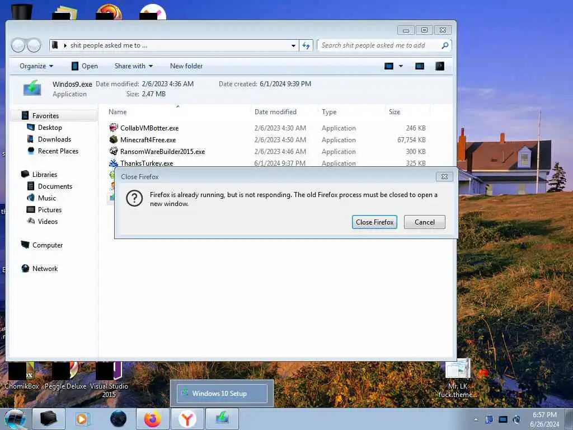This screenshot has width=573, height=430.
Task: Click the Mr. LK theme desktop file
Action: 458,379
